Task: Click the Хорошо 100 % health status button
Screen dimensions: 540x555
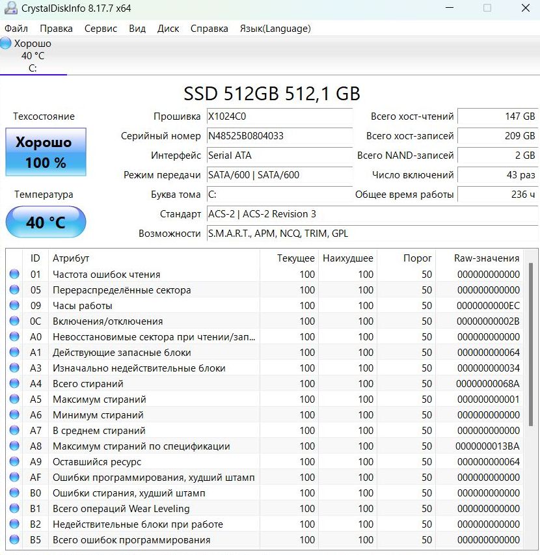Action: click(46, 152)
